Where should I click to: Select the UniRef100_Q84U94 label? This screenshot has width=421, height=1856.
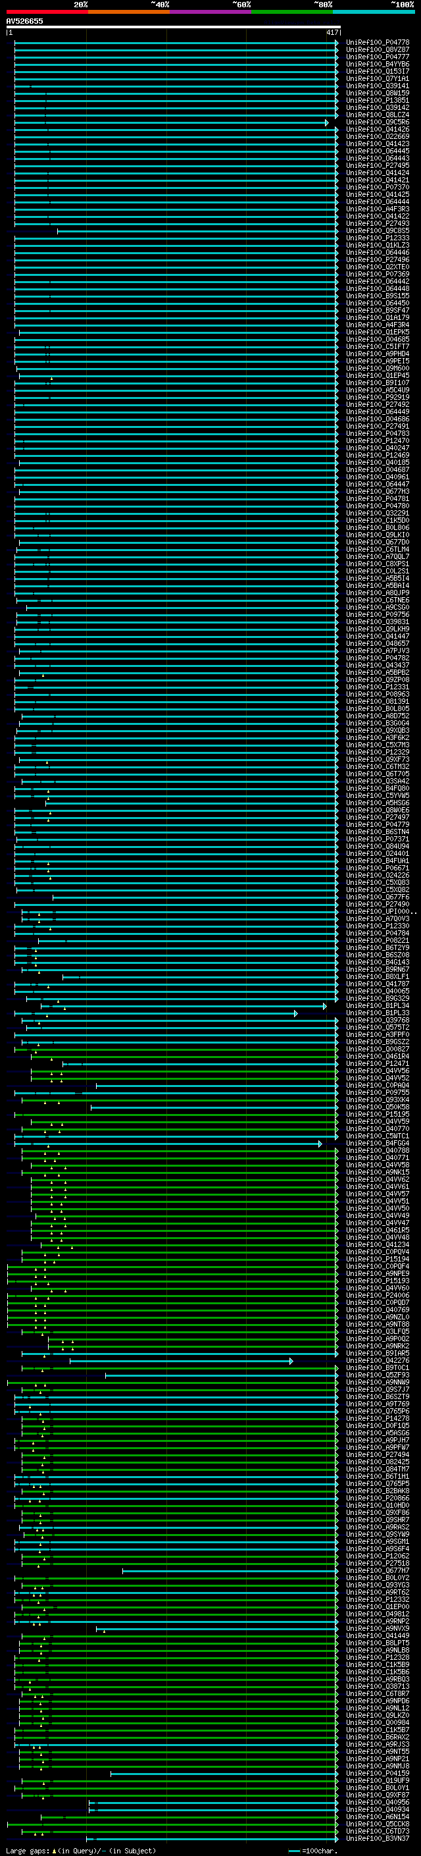(378, 846)
